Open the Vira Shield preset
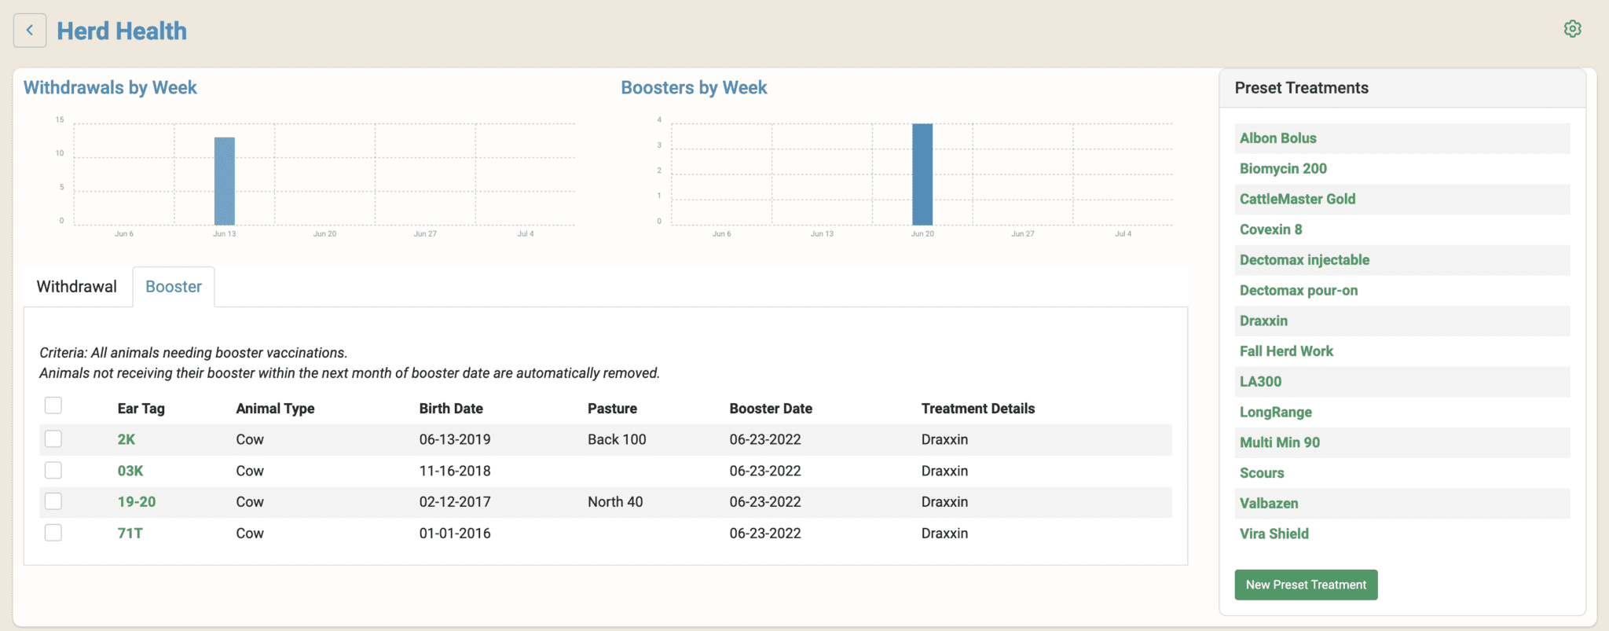 coord(1274,534)
